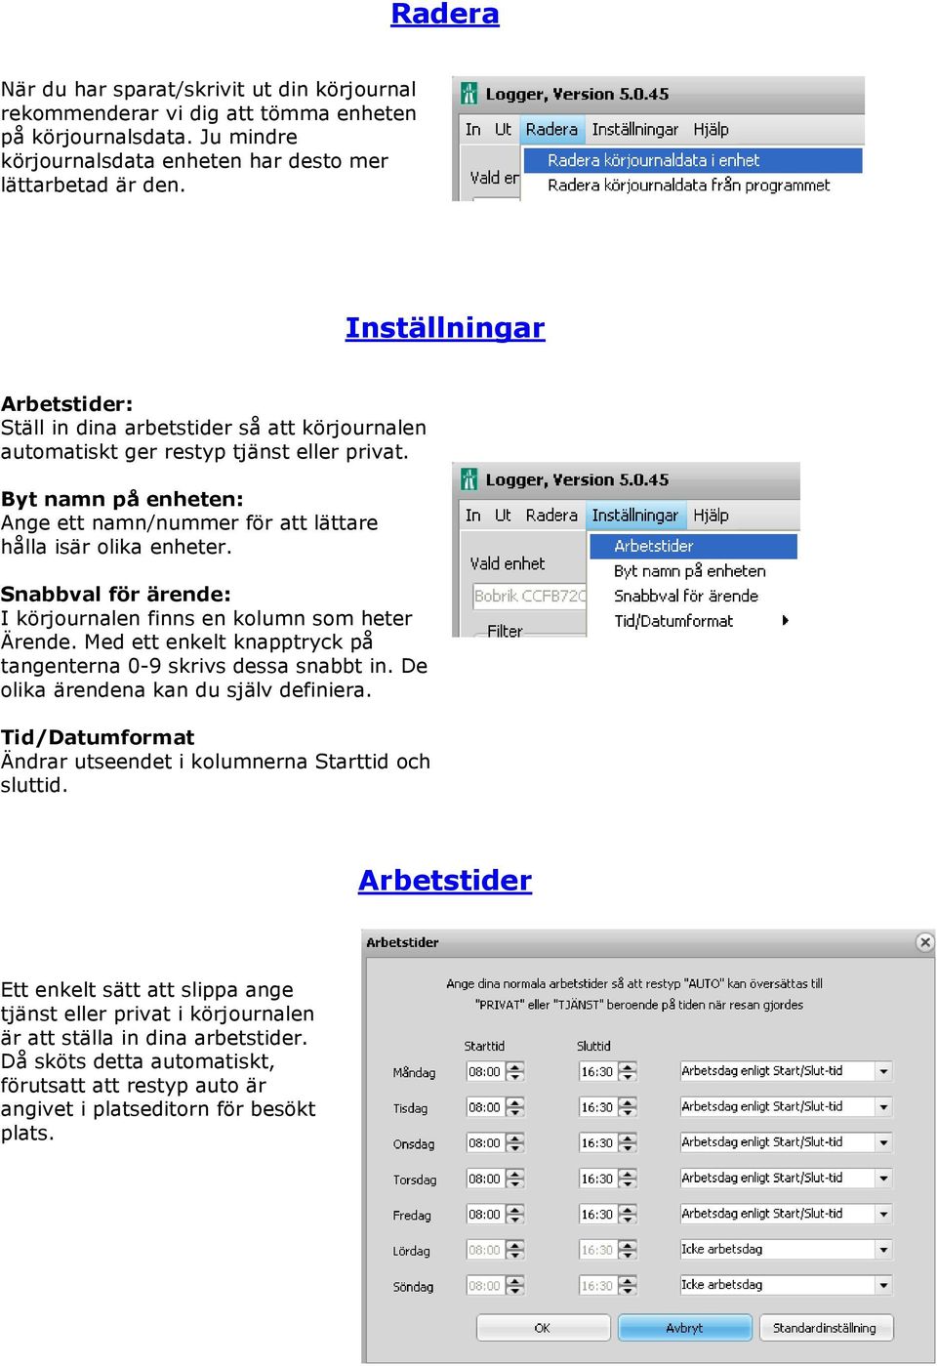Click the Bobrik CCFB72C device field
The width and height of the screenshot is (937, 1366).
pos(530,596)
